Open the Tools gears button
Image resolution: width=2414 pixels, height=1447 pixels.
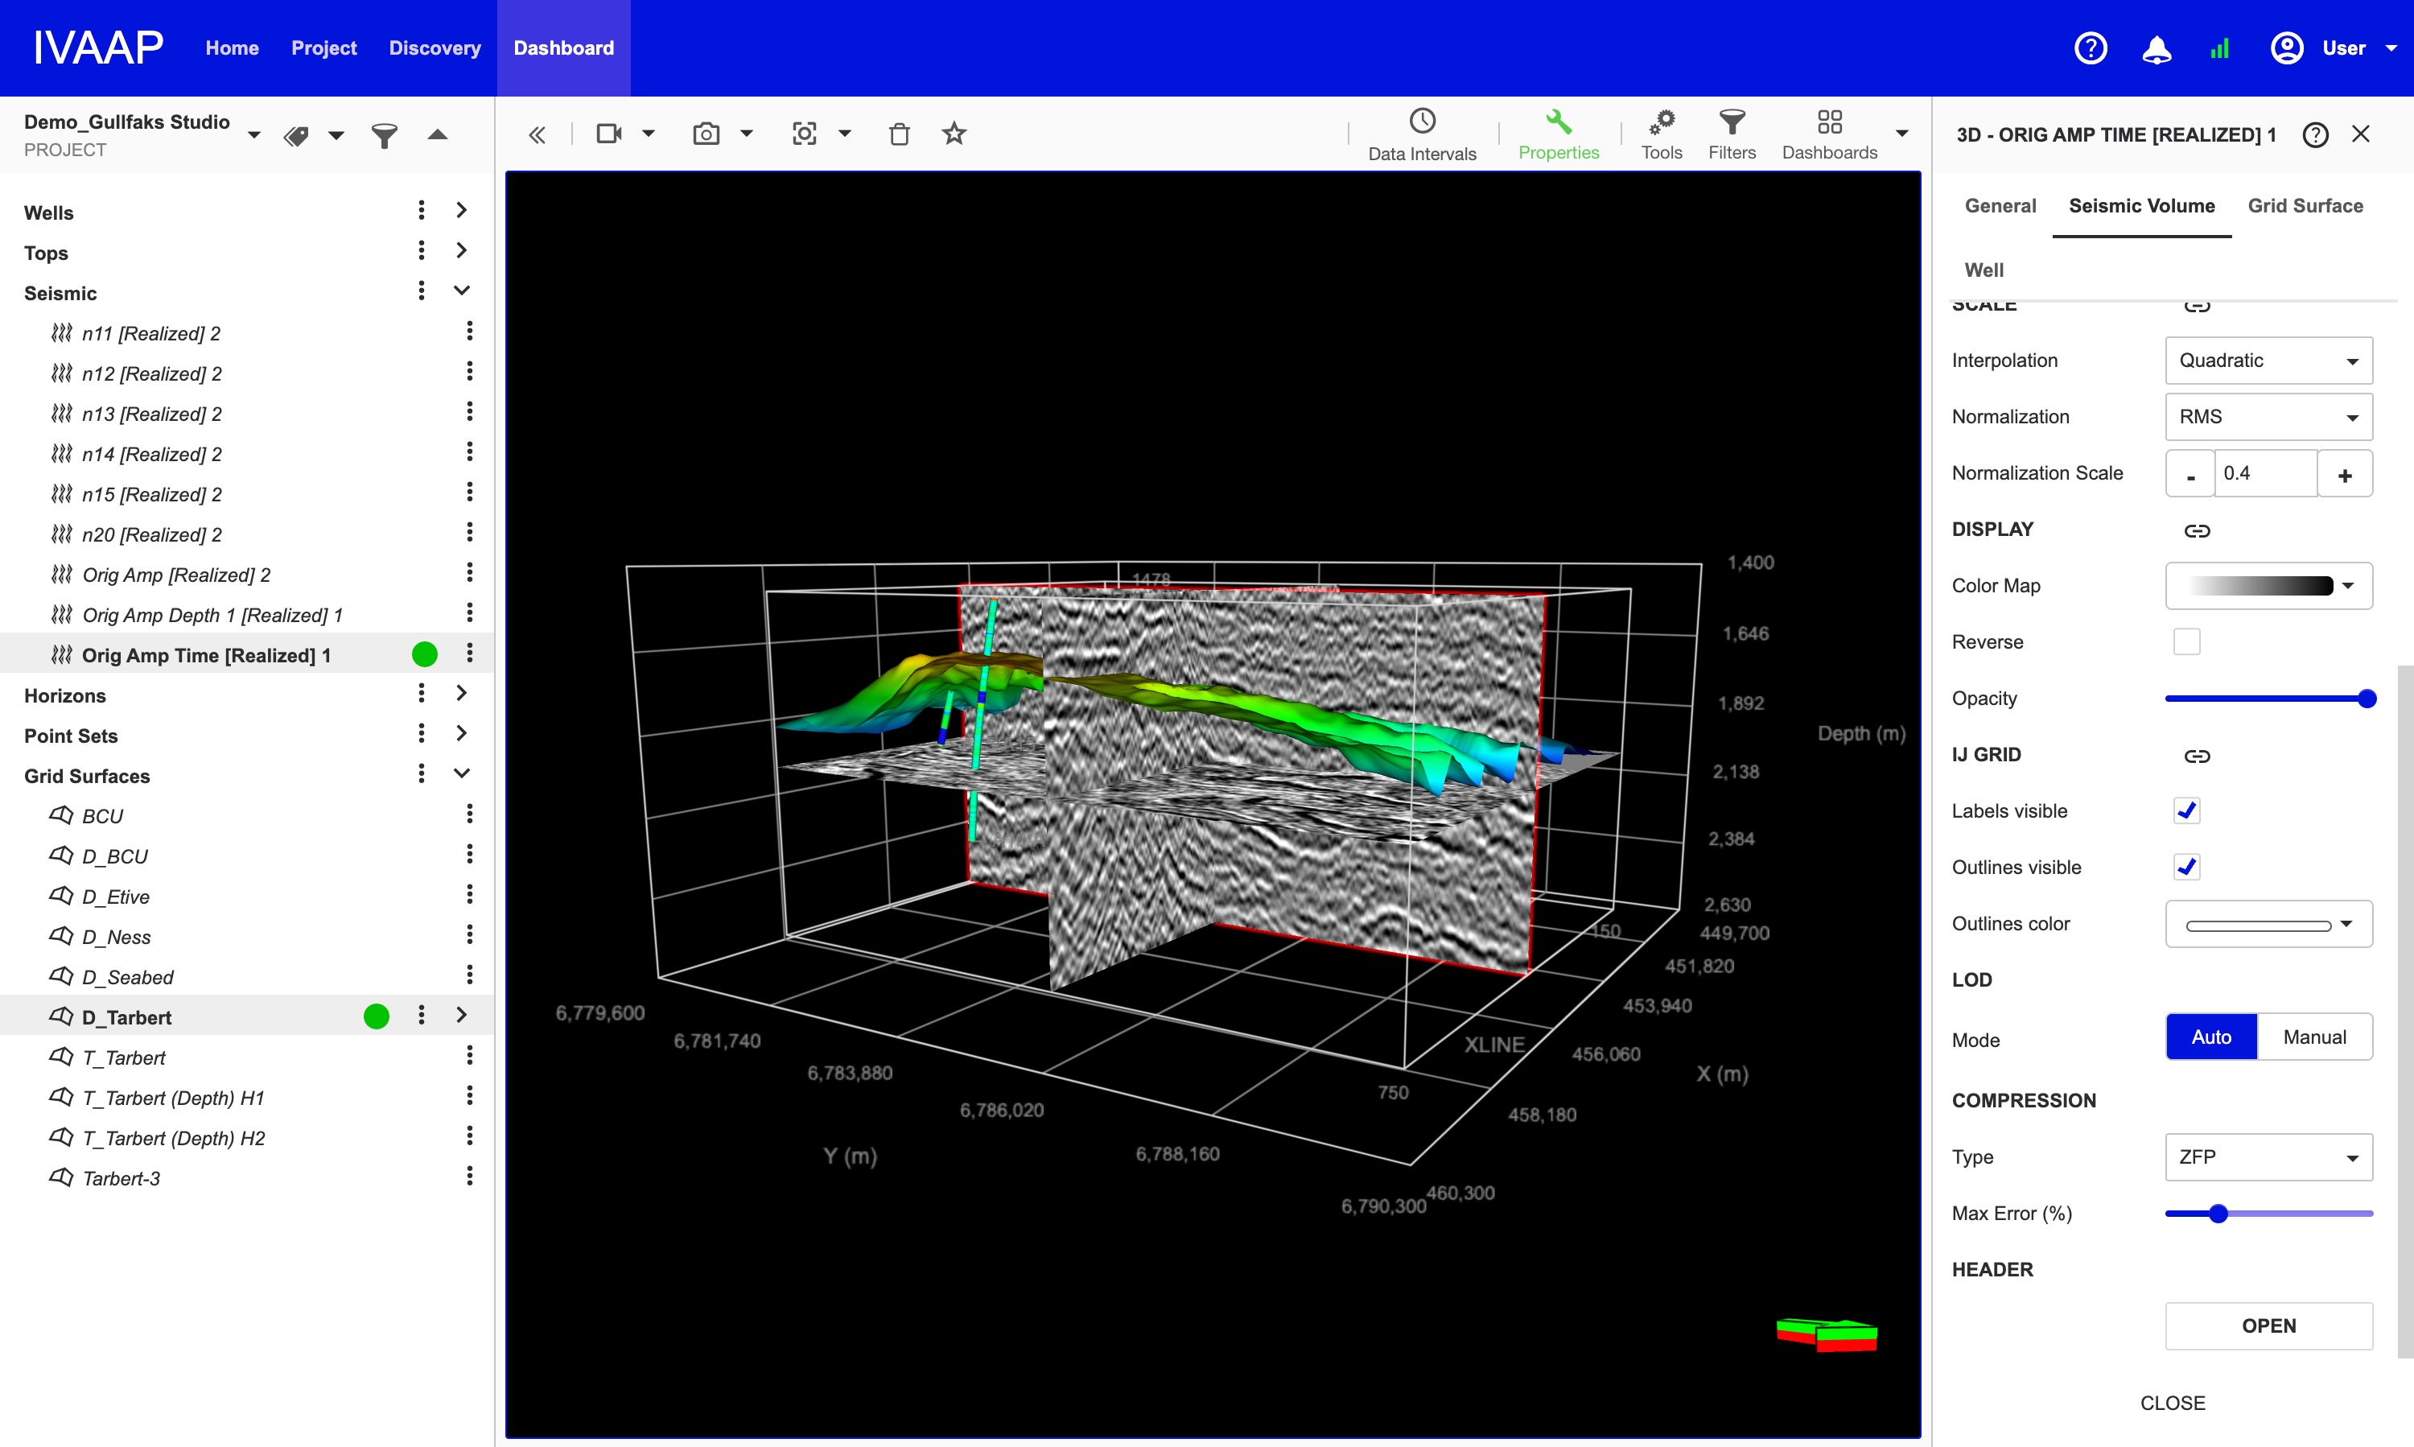coord(1662,134)
